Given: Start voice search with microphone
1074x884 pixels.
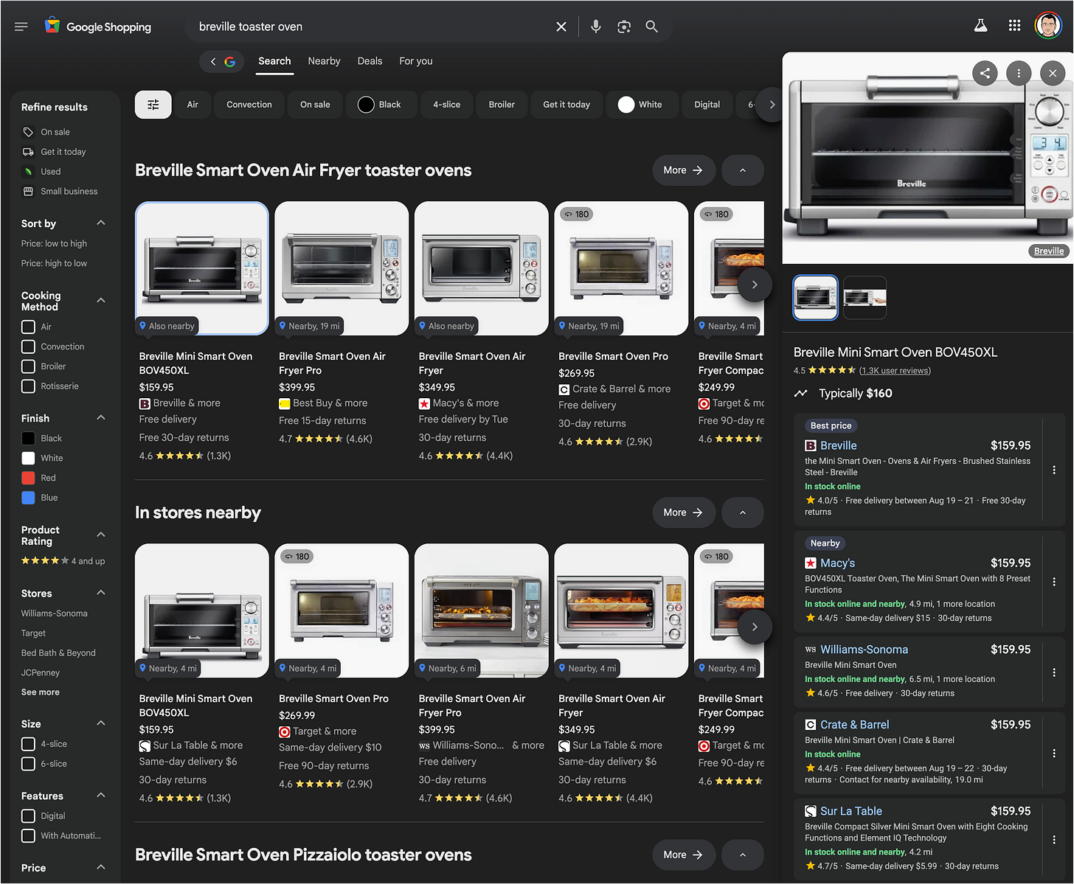Looking at the screenshot, I should (596, 27).
